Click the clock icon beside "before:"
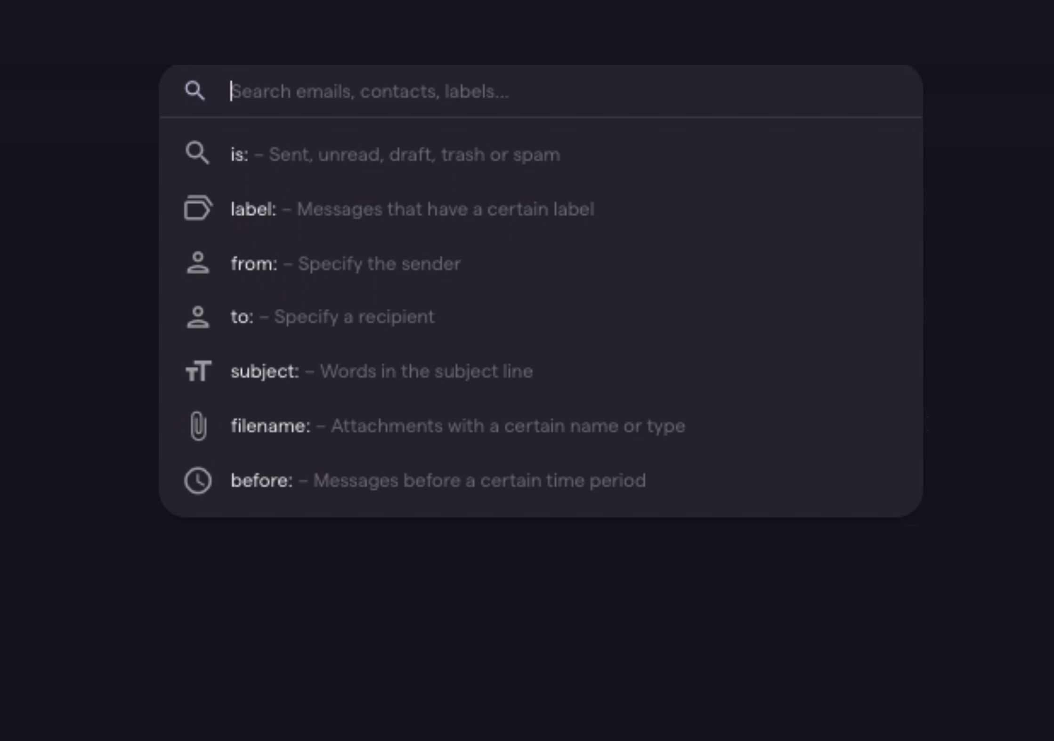The image size is (1054, 741). click(x=198, y=481)
